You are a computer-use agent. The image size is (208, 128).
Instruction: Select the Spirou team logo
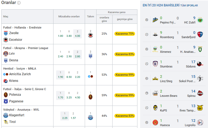tap(200, 93)
